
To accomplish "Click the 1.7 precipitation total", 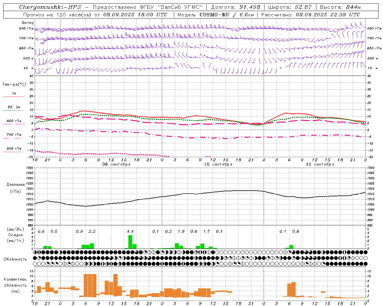I will 207,231.
